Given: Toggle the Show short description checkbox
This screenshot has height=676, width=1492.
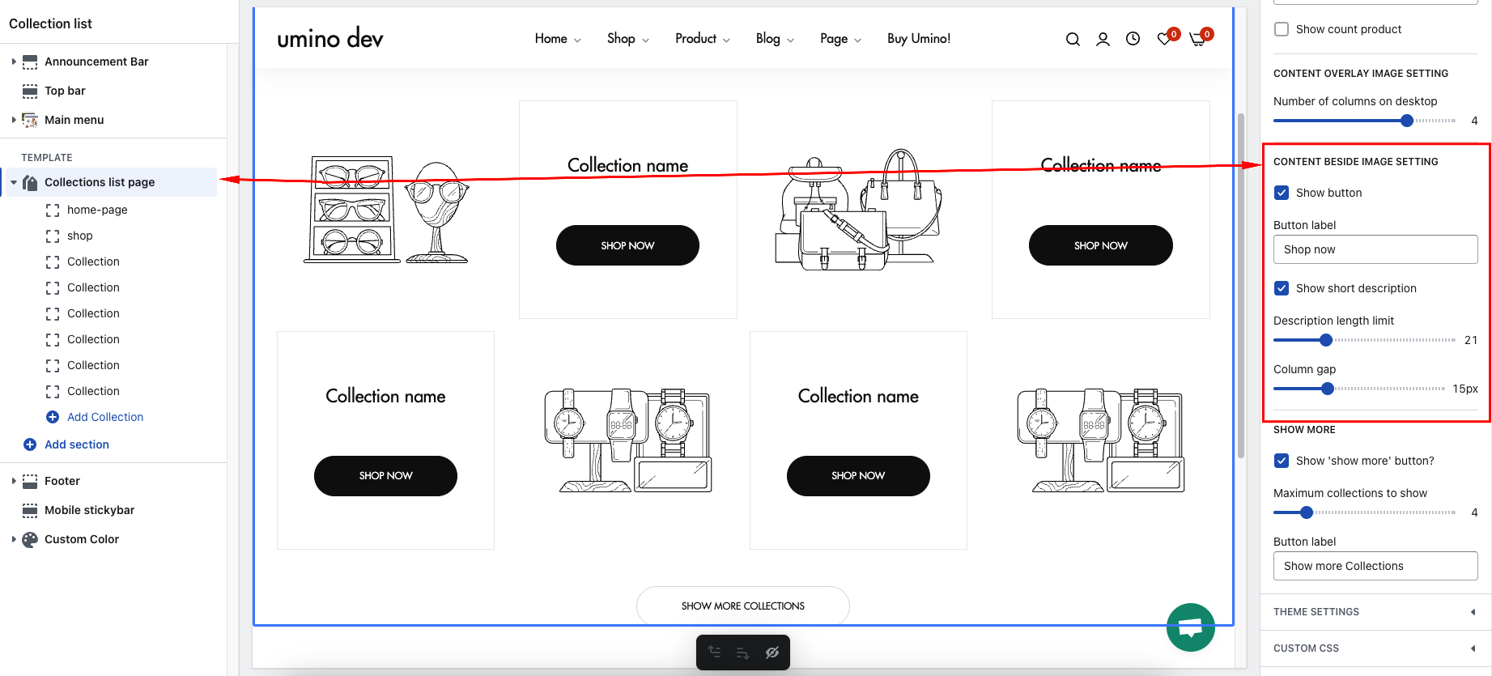Looking at the screenshot, I should [x=1282, y=288].
